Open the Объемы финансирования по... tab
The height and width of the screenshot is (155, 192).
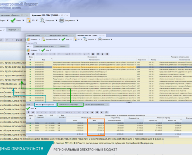pos(95,105)
